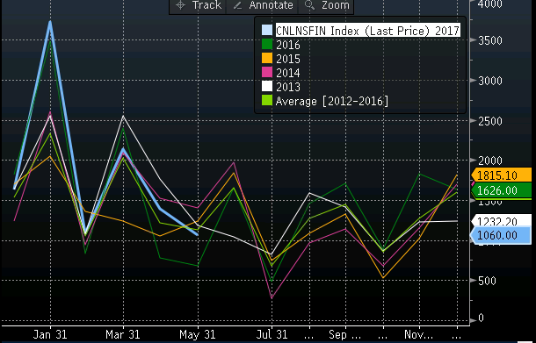Select the 2013 legend entry
The image size is (536, 343).
[288, 87]
